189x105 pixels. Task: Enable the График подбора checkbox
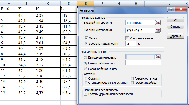pyautogui.click(x=132, y=83)
